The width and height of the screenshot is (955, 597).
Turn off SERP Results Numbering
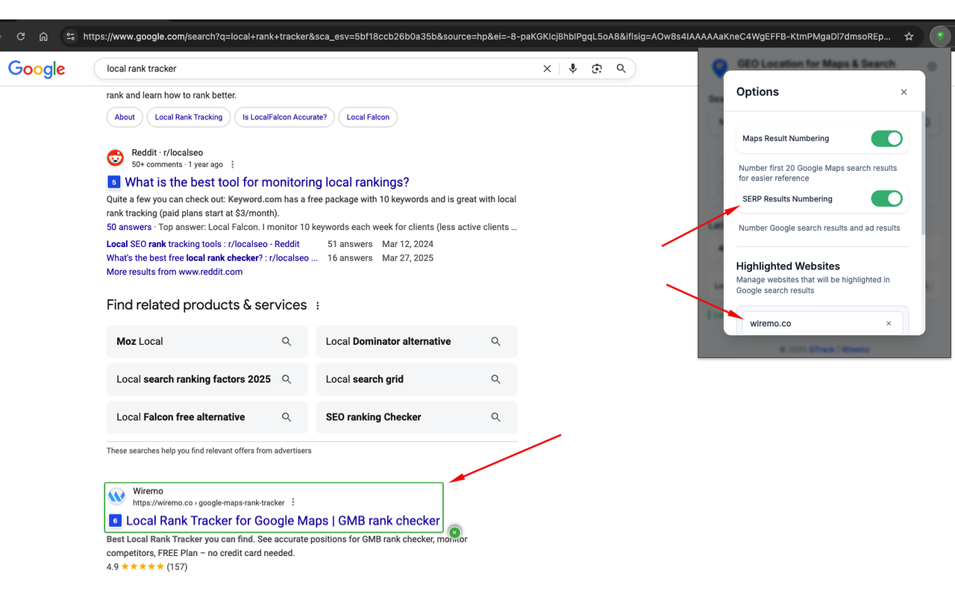(x=886, y=199)
